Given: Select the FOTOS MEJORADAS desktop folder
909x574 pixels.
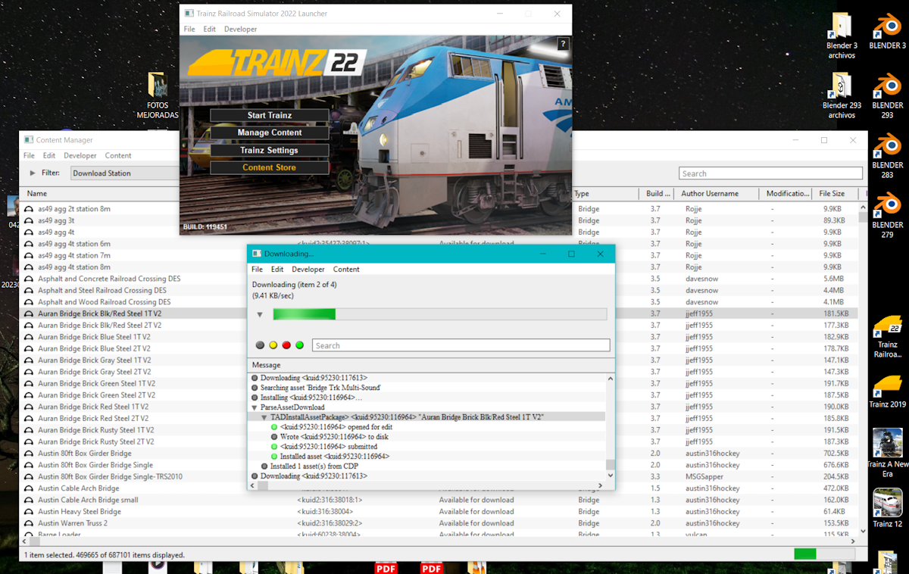Looking at the screenshot, I should click(x=158, y=96).
